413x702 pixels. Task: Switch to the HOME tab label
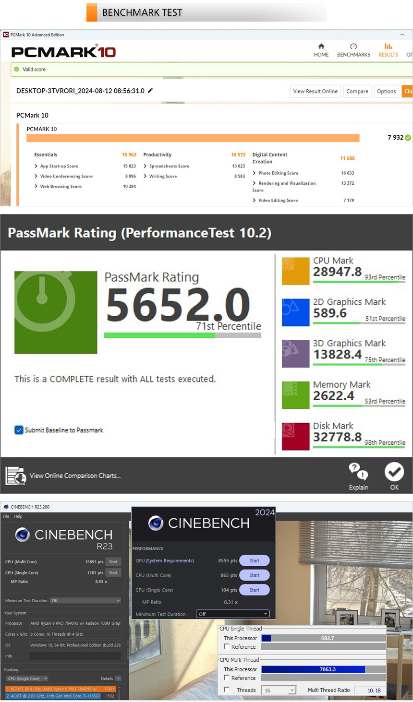coord(321,55)
